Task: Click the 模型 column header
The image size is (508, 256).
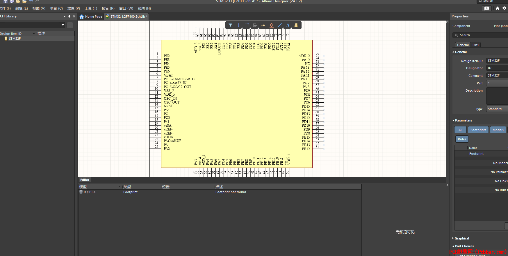Action: [100, 187]
